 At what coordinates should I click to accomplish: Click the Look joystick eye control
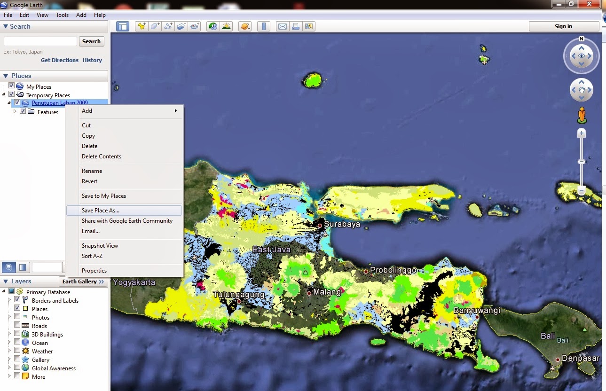(x=582, y=56)
